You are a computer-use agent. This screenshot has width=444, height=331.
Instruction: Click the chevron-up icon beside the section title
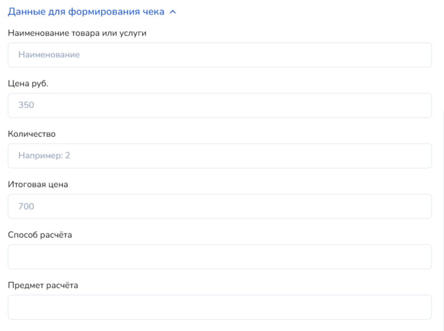pyautogui.click(x=172, y=12)
